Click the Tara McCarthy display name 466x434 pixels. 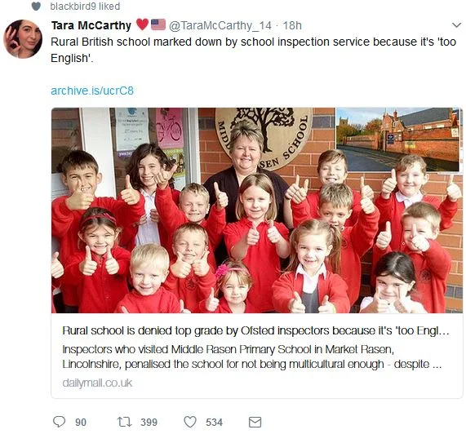[91, 25]
